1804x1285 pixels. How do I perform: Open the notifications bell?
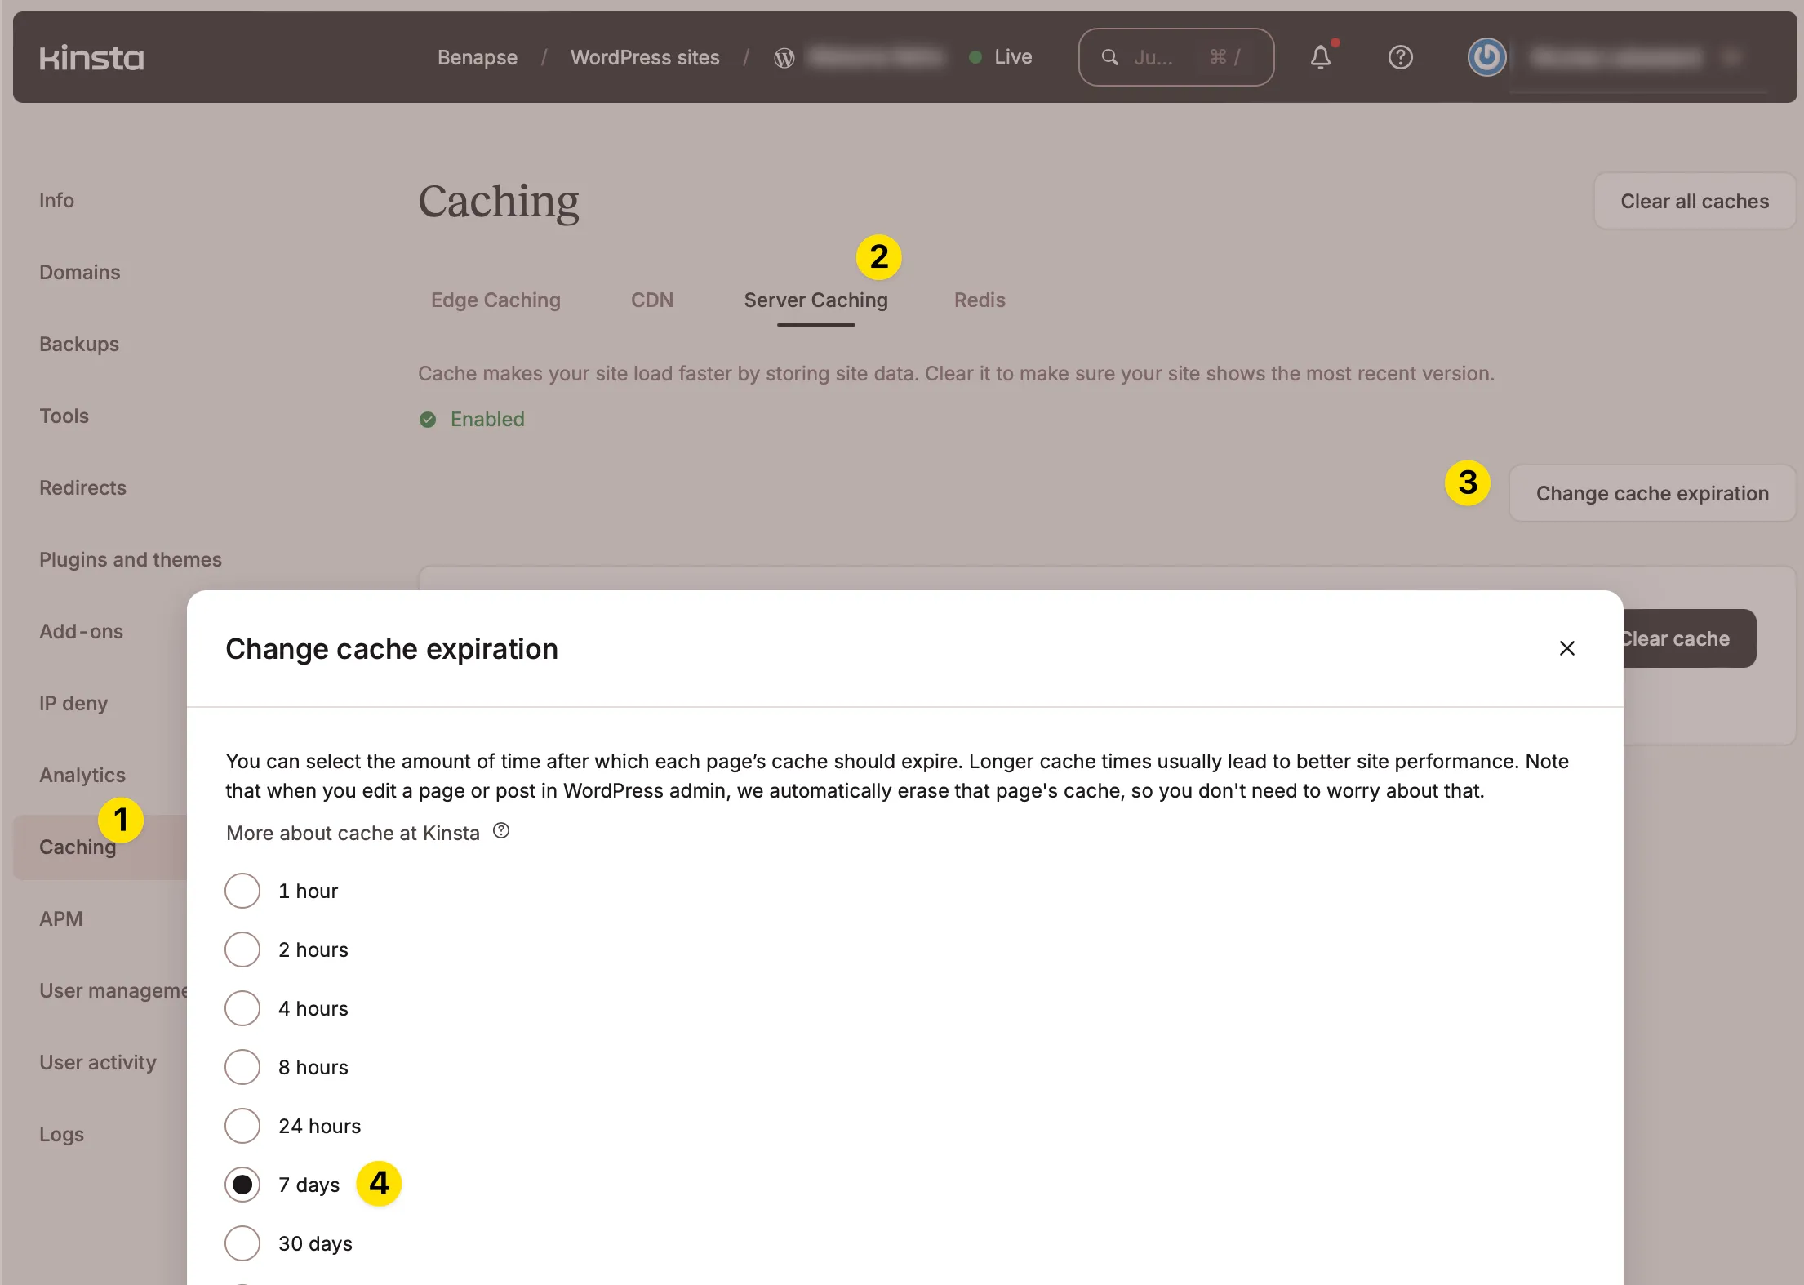click(1320, 57)
